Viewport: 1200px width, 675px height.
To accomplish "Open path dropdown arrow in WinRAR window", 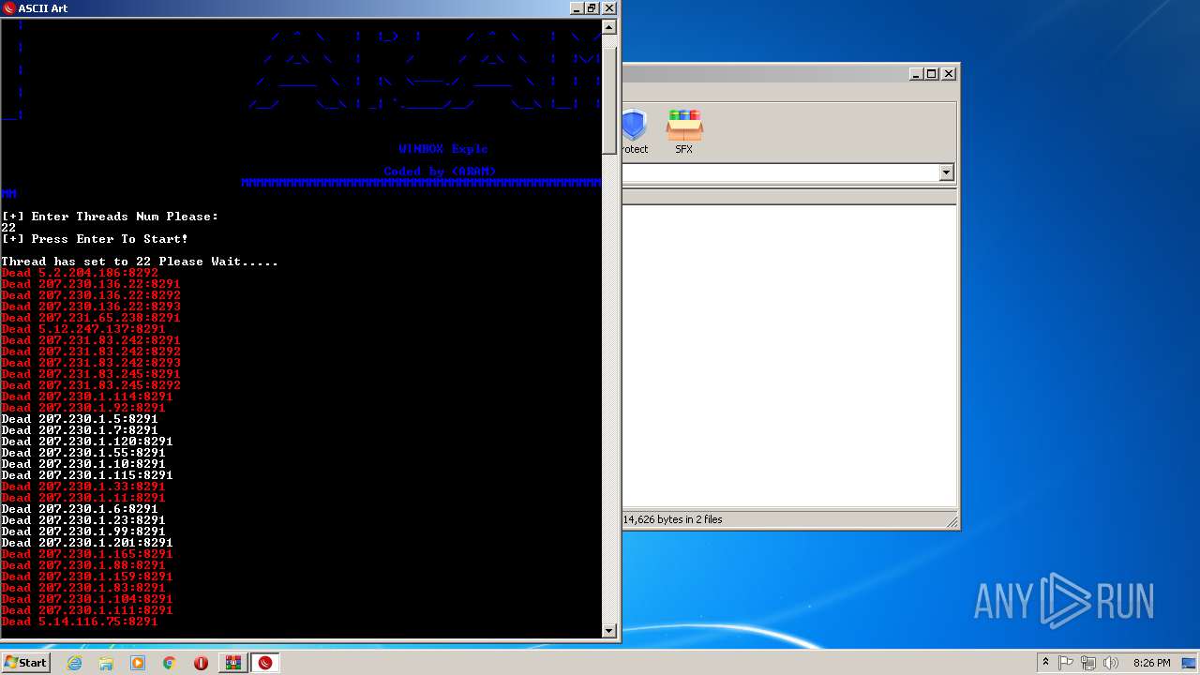I will (946, 172).
